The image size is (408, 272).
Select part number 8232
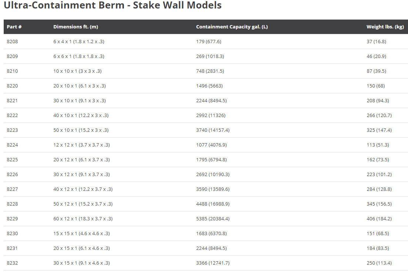click(12, 264)
